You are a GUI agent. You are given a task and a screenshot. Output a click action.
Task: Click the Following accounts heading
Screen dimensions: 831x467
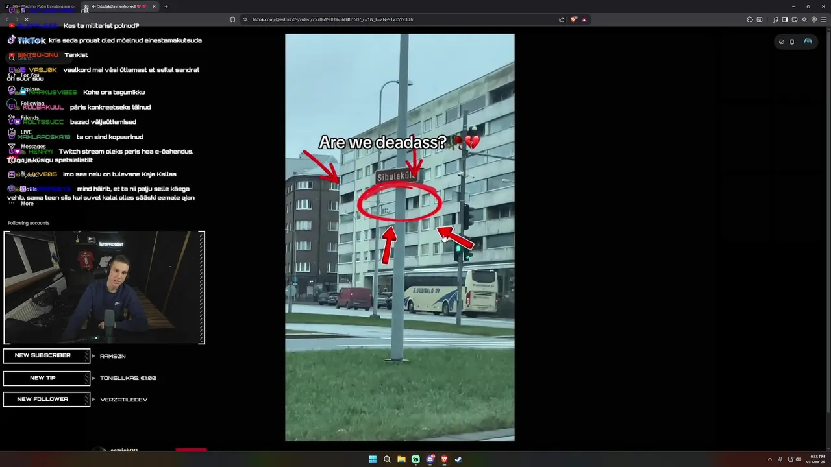click(29, 223)
